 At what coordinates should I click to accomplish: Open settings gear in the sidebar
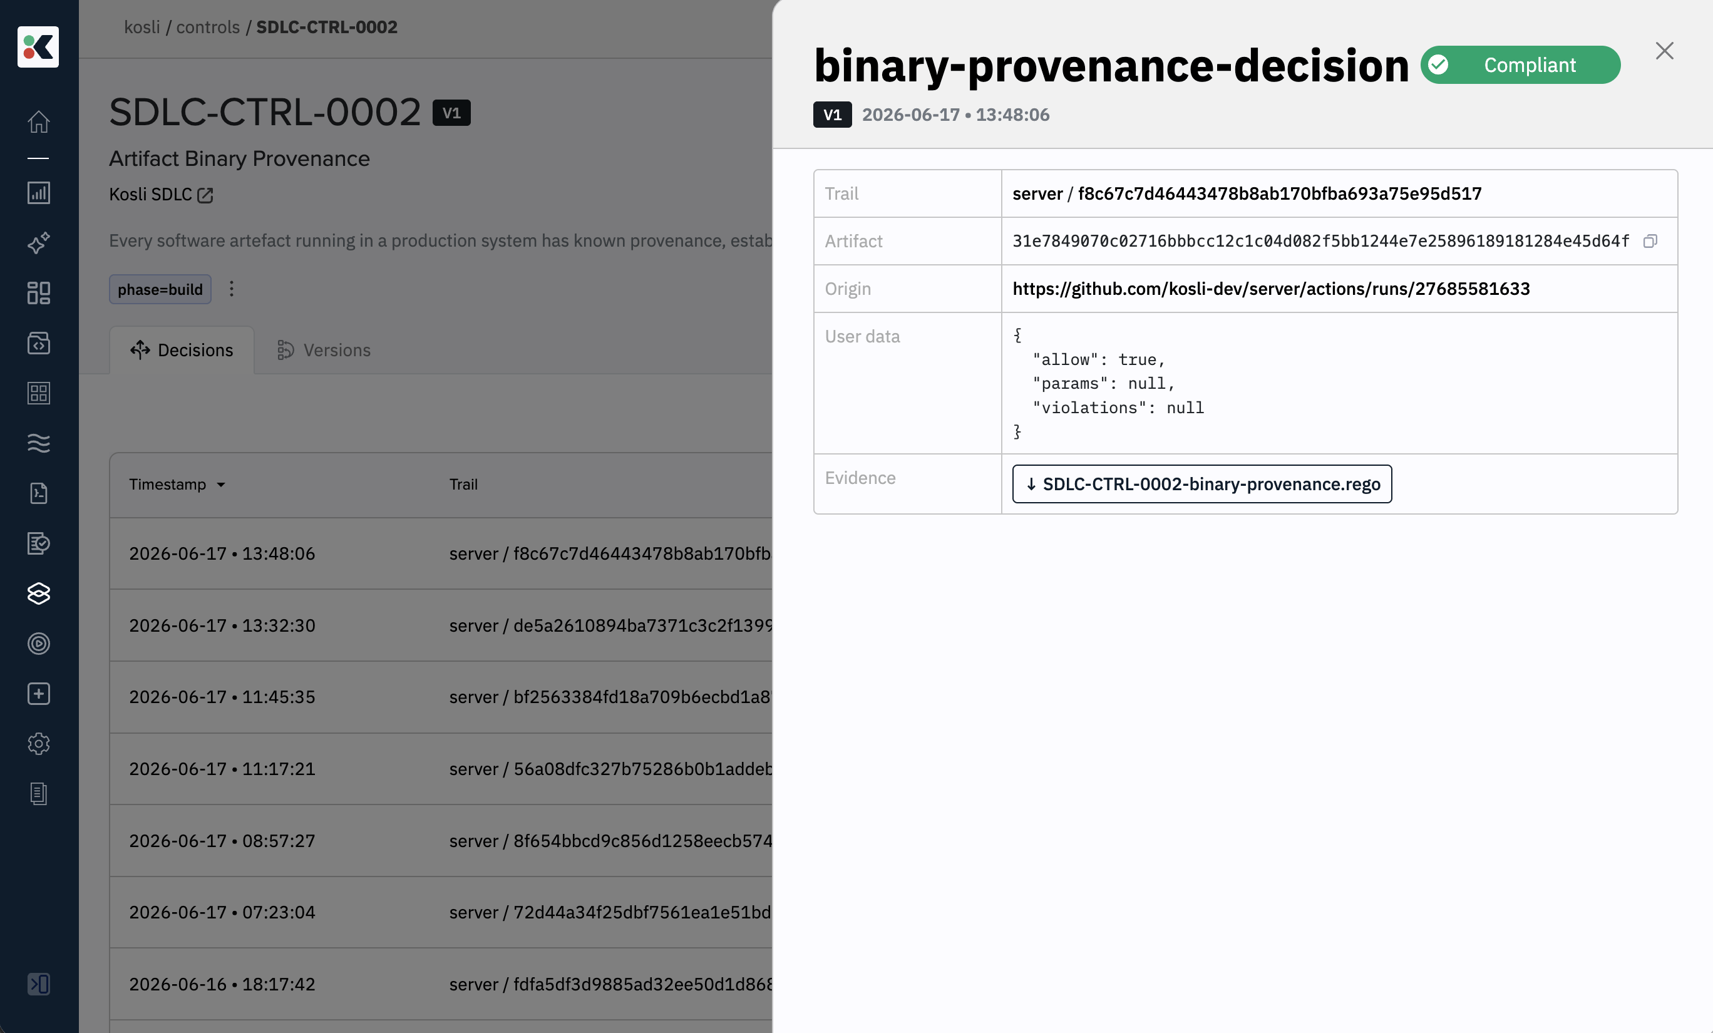38,743
